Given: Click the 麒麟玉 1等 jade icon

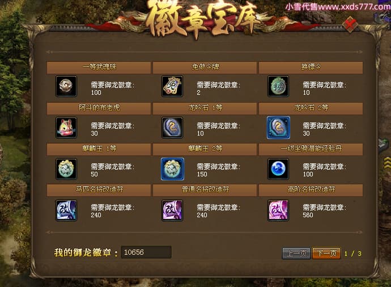Looking at the screenshot, I should click(66, 169).
